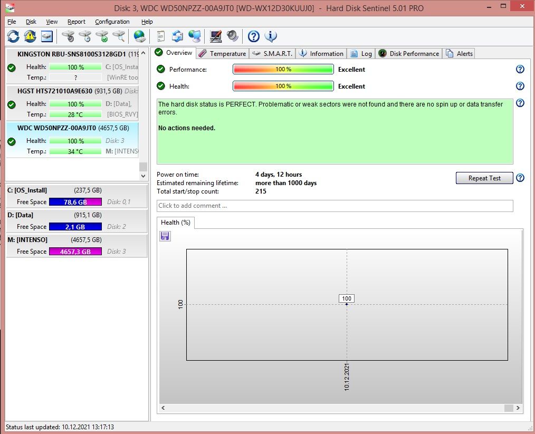This screenshot has width=535, height=434.
Task: Select the WDC WD50NPZZ-00A9JT0 disk entry
Action: [x=72, y=139]
